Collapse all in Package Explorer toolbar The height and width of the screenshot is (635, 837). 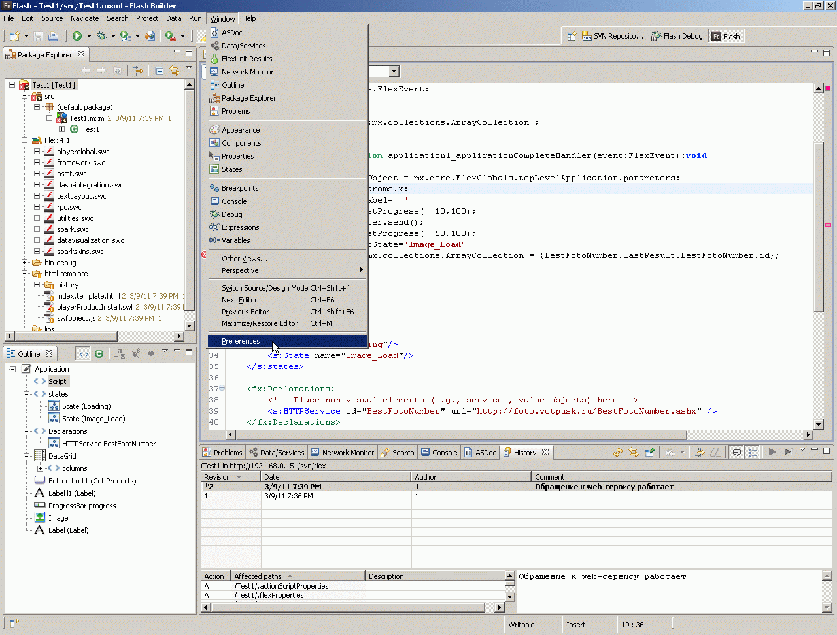(x=160, y=71)
